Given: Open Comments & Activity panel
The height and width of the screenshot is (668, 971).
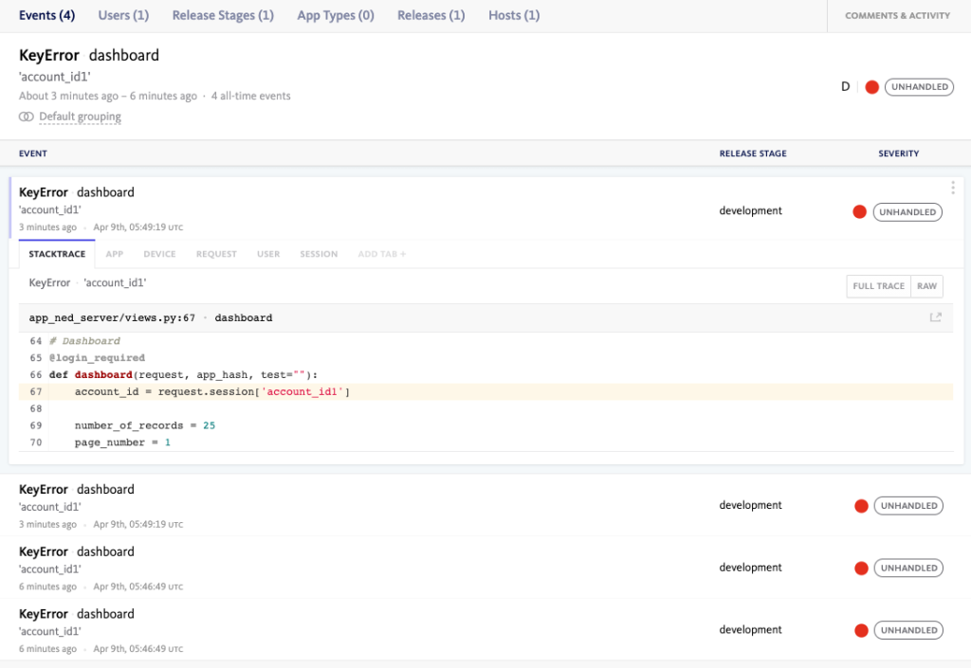Looking at the screenshot, I should point(897,16).
